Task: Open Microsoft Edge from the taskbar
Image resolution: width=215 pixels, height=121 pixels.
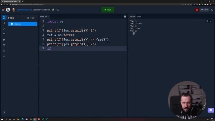Action: [x=23, y=119]
